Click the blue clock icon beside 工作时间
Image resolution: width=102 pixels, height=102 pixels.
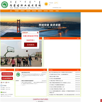[x=1, y=86]
